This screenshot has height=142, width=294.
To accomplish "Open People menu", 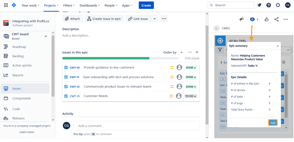I will pos(111,5).
